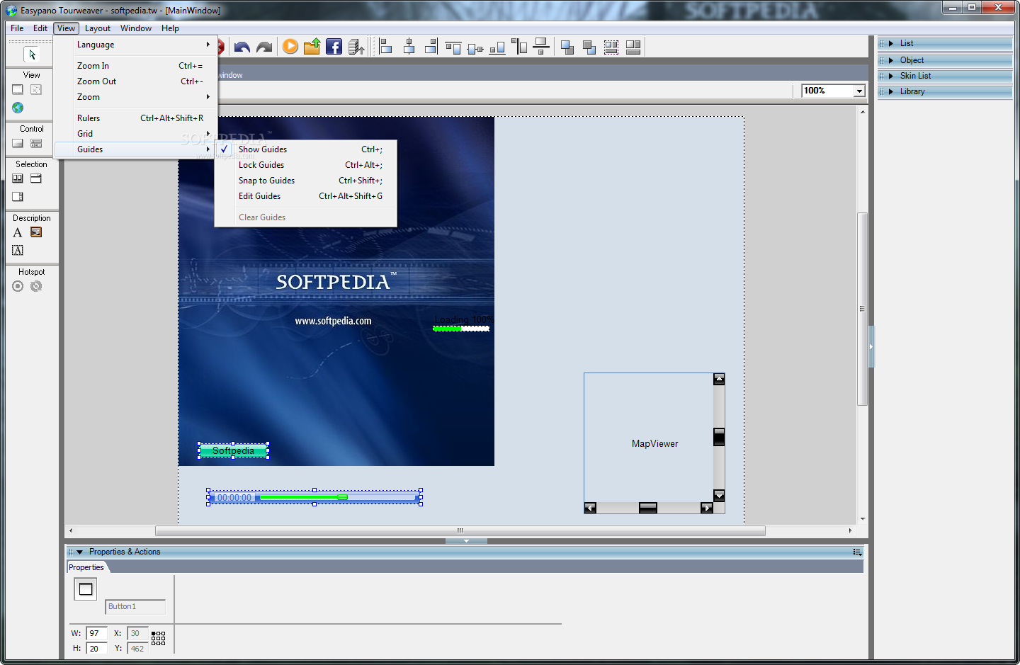Screen dimensions: 1020x665
Task: Click the Softpedia button on the canvas
Action: point(233,450)
